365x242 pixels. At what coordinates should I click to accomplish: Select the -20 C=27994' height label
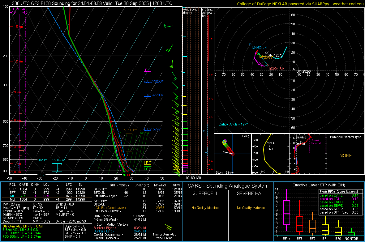[154, 95]
